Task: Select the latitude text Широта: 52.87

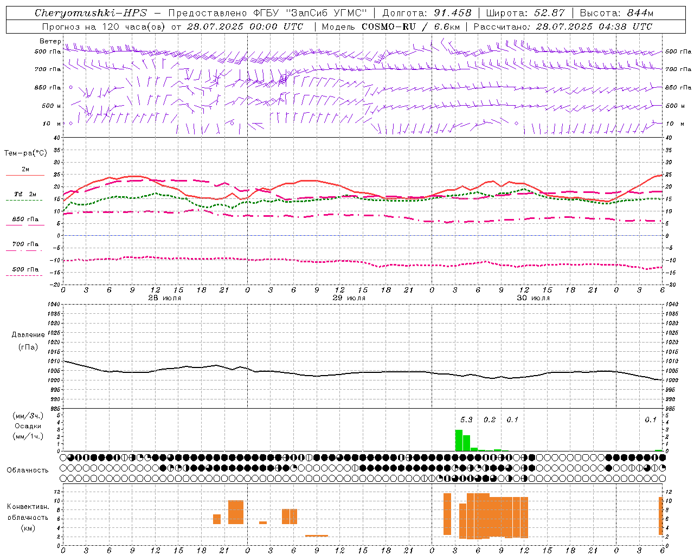Action: [x=525, y=13]
